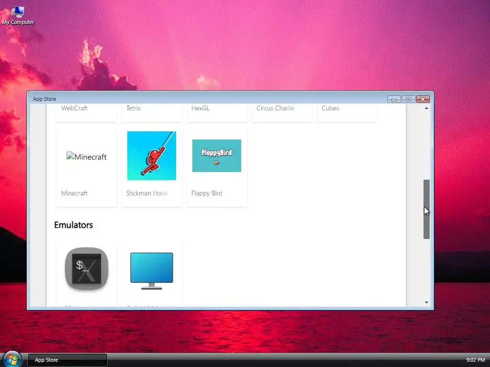
Task: Open the blue monitor emulator icon
Action: (x=152, y=271)
